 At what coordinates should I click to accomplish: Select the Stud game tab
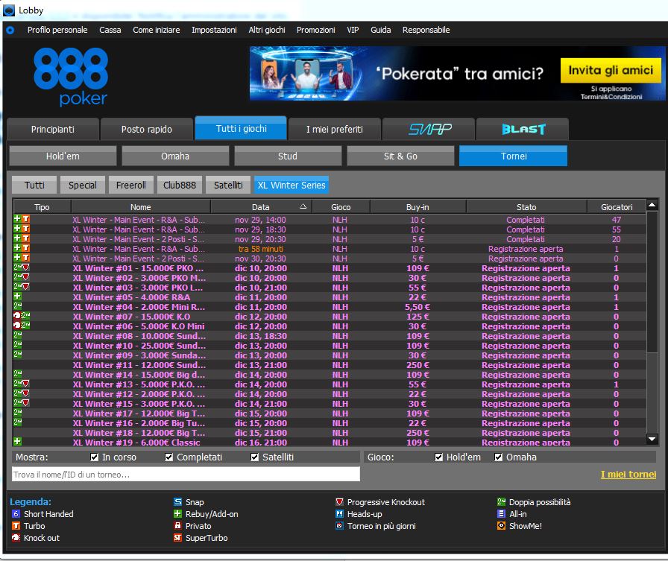tap(288, 156)
